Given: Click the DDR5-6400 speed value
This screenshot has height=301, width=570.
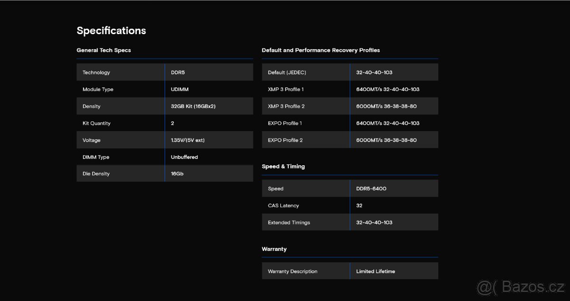Looking at the screenshot, I should click(371, 189).
